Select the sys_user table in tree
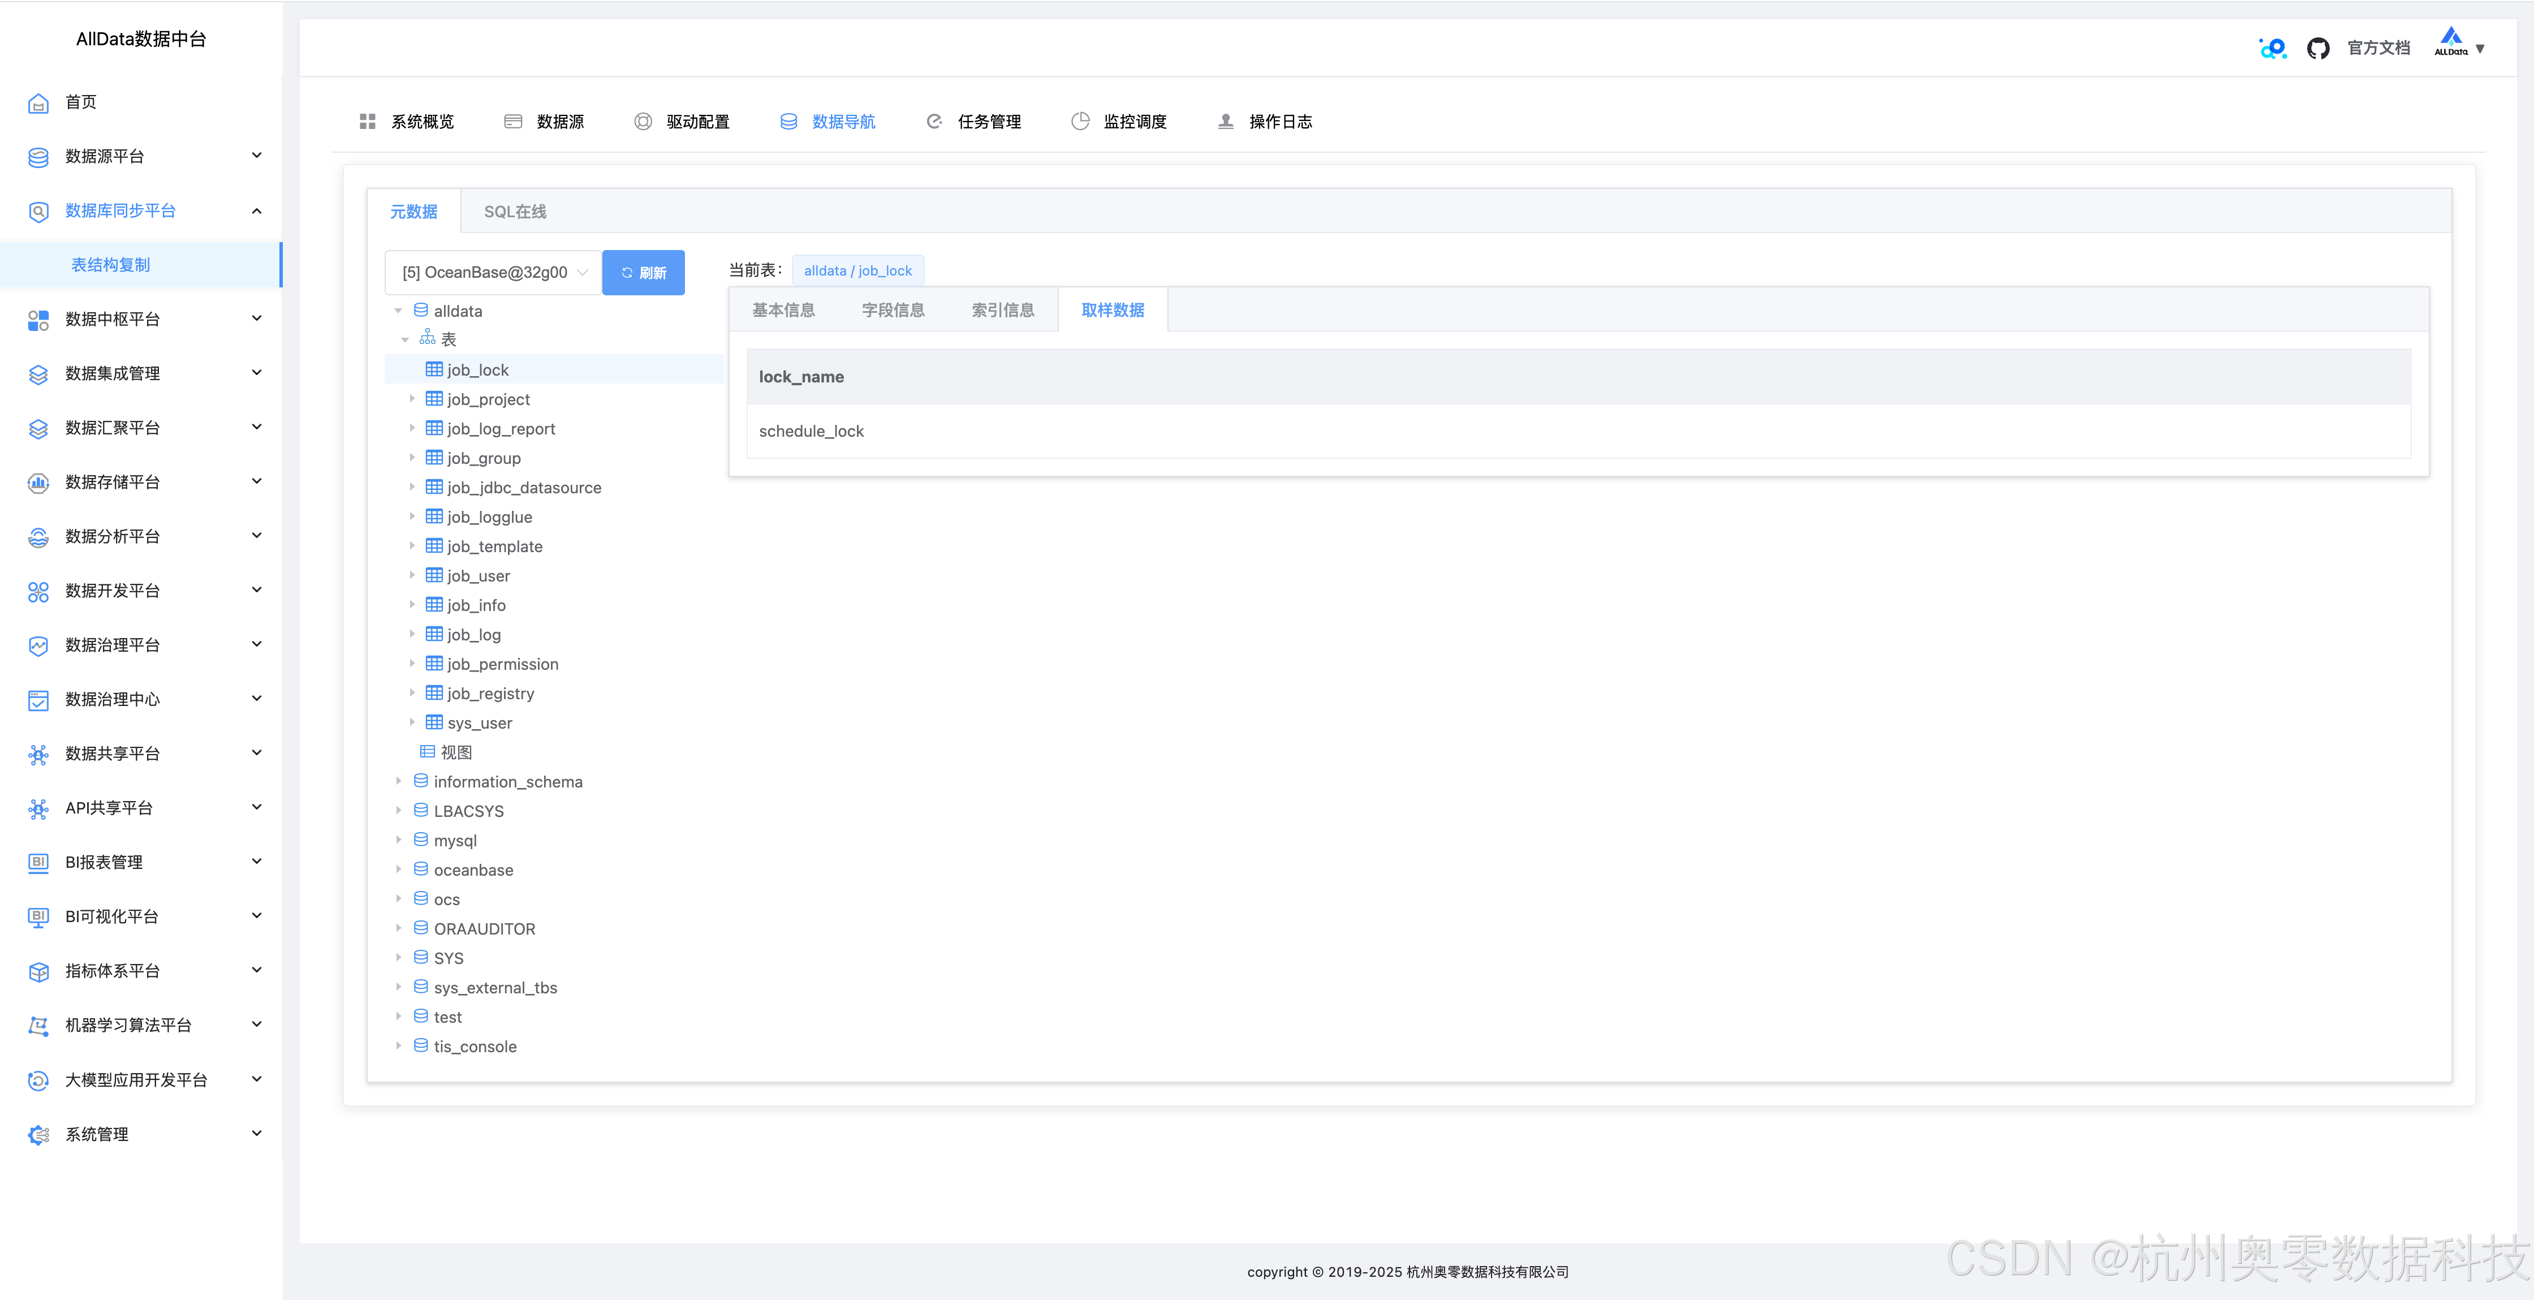The width and height of the screenshot is (2534, 1300). tap(479, 724)
